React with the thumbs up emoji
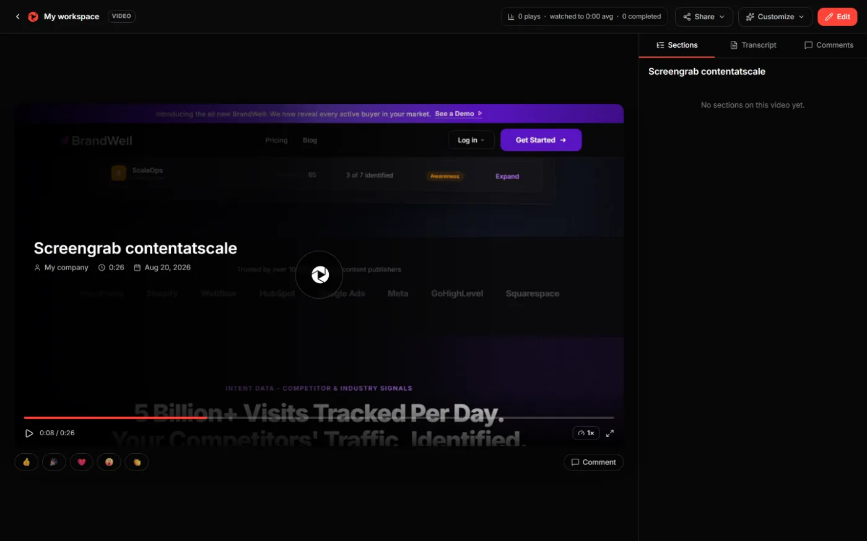This screenshot has height=541, width=867. coord(27,462)
